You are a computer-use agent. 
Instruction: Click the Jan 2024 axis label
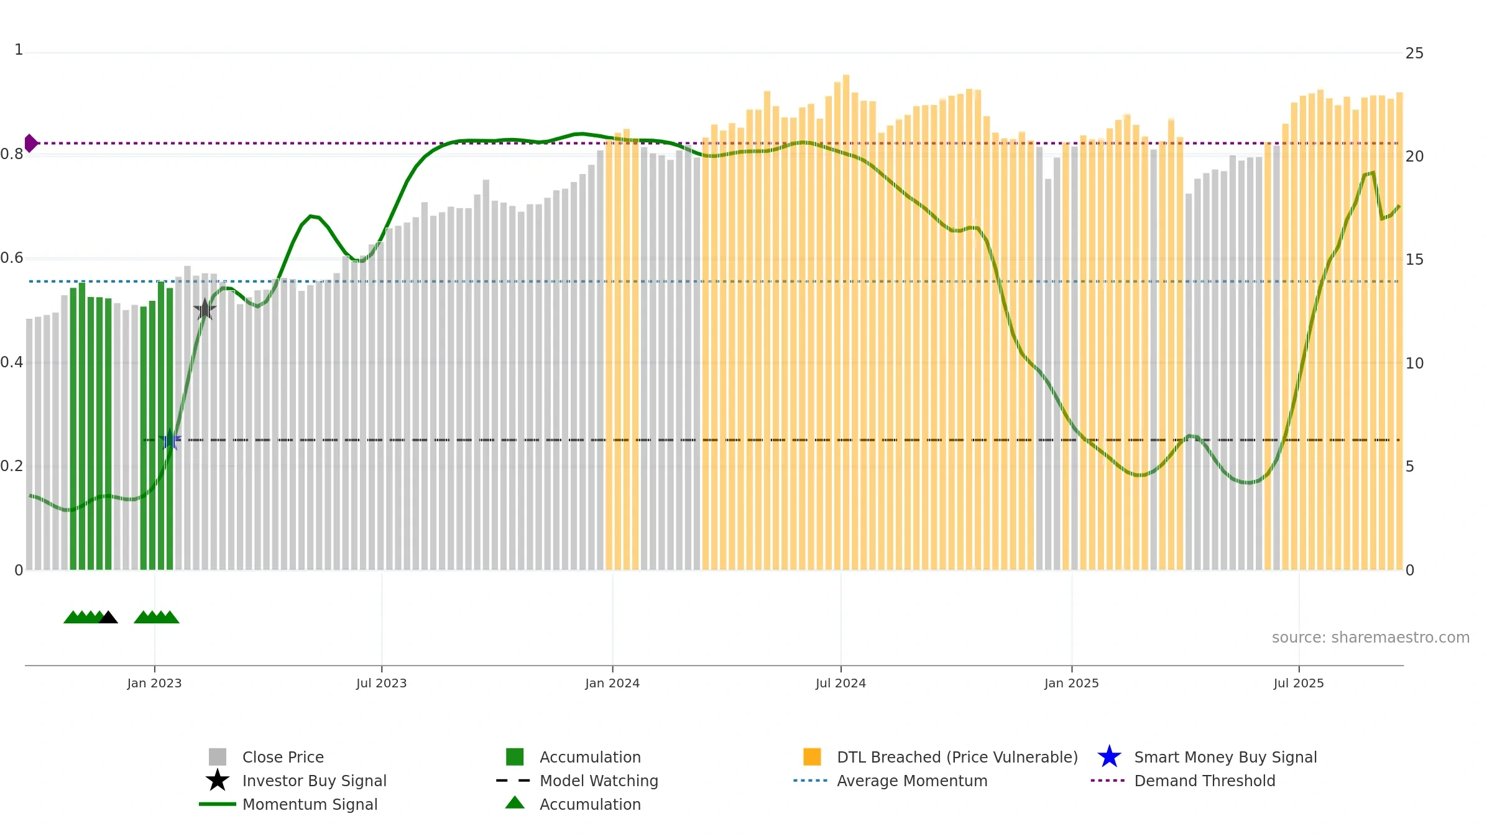[612, 684]
